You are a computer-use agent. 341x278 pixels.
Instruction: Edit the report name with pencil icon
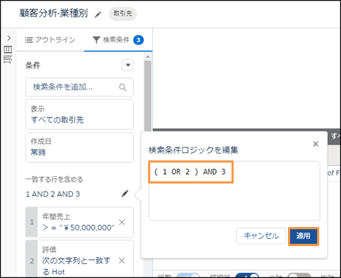(98, 14)
